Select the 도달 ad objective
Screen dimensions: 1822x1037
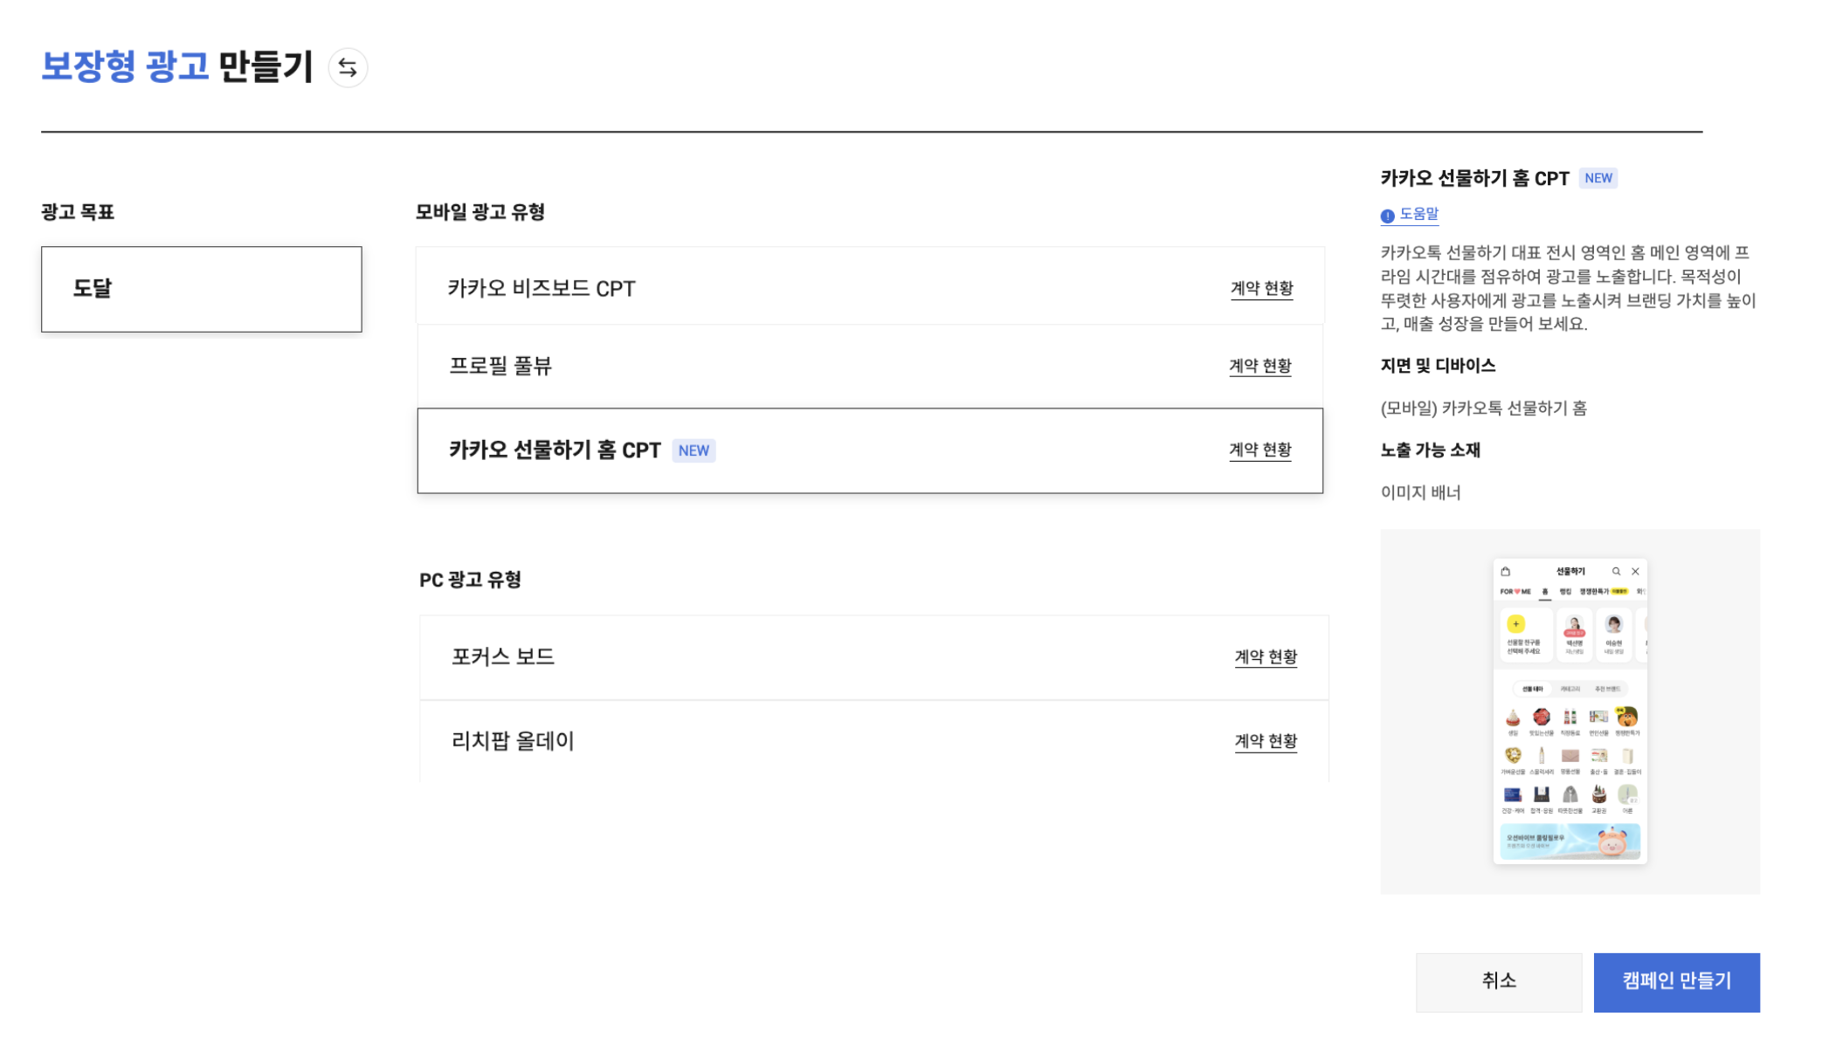[x=201, y=289]
